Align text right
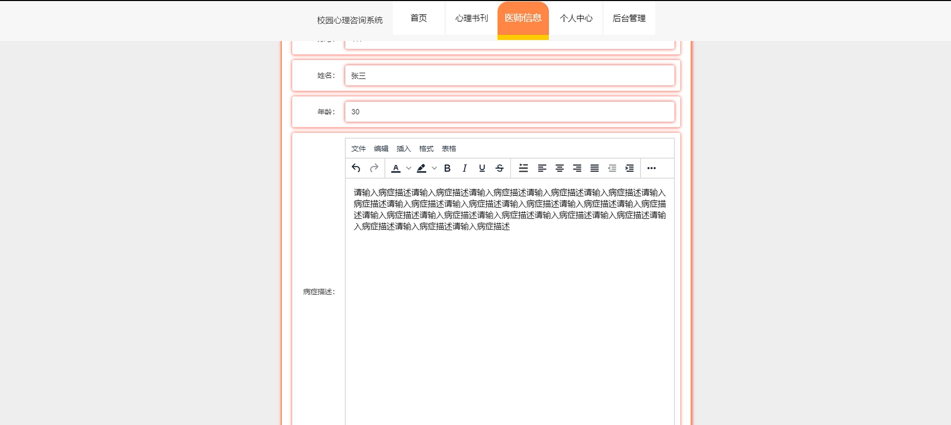951x425 pixels. pos(577,168)
